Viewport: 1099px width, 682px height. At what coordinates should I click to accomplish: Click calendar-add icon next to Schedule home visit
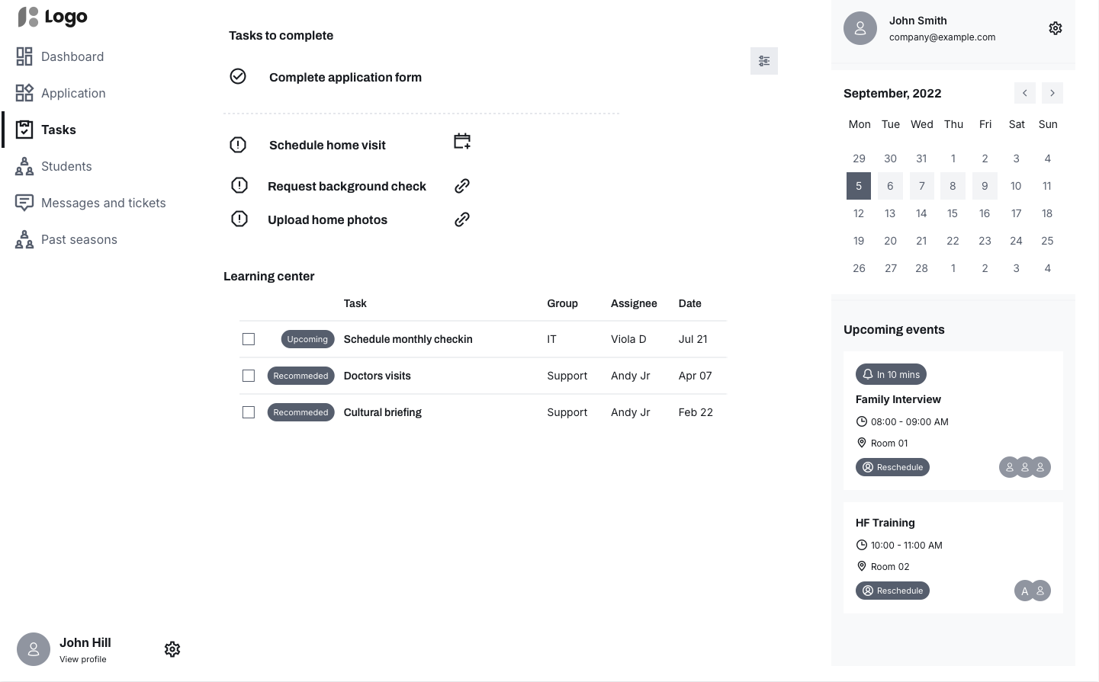pyautogui.click(x=462, y=141)
